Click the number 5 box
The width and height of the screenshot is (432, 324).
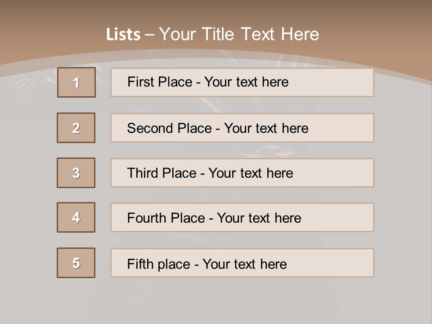76,263
